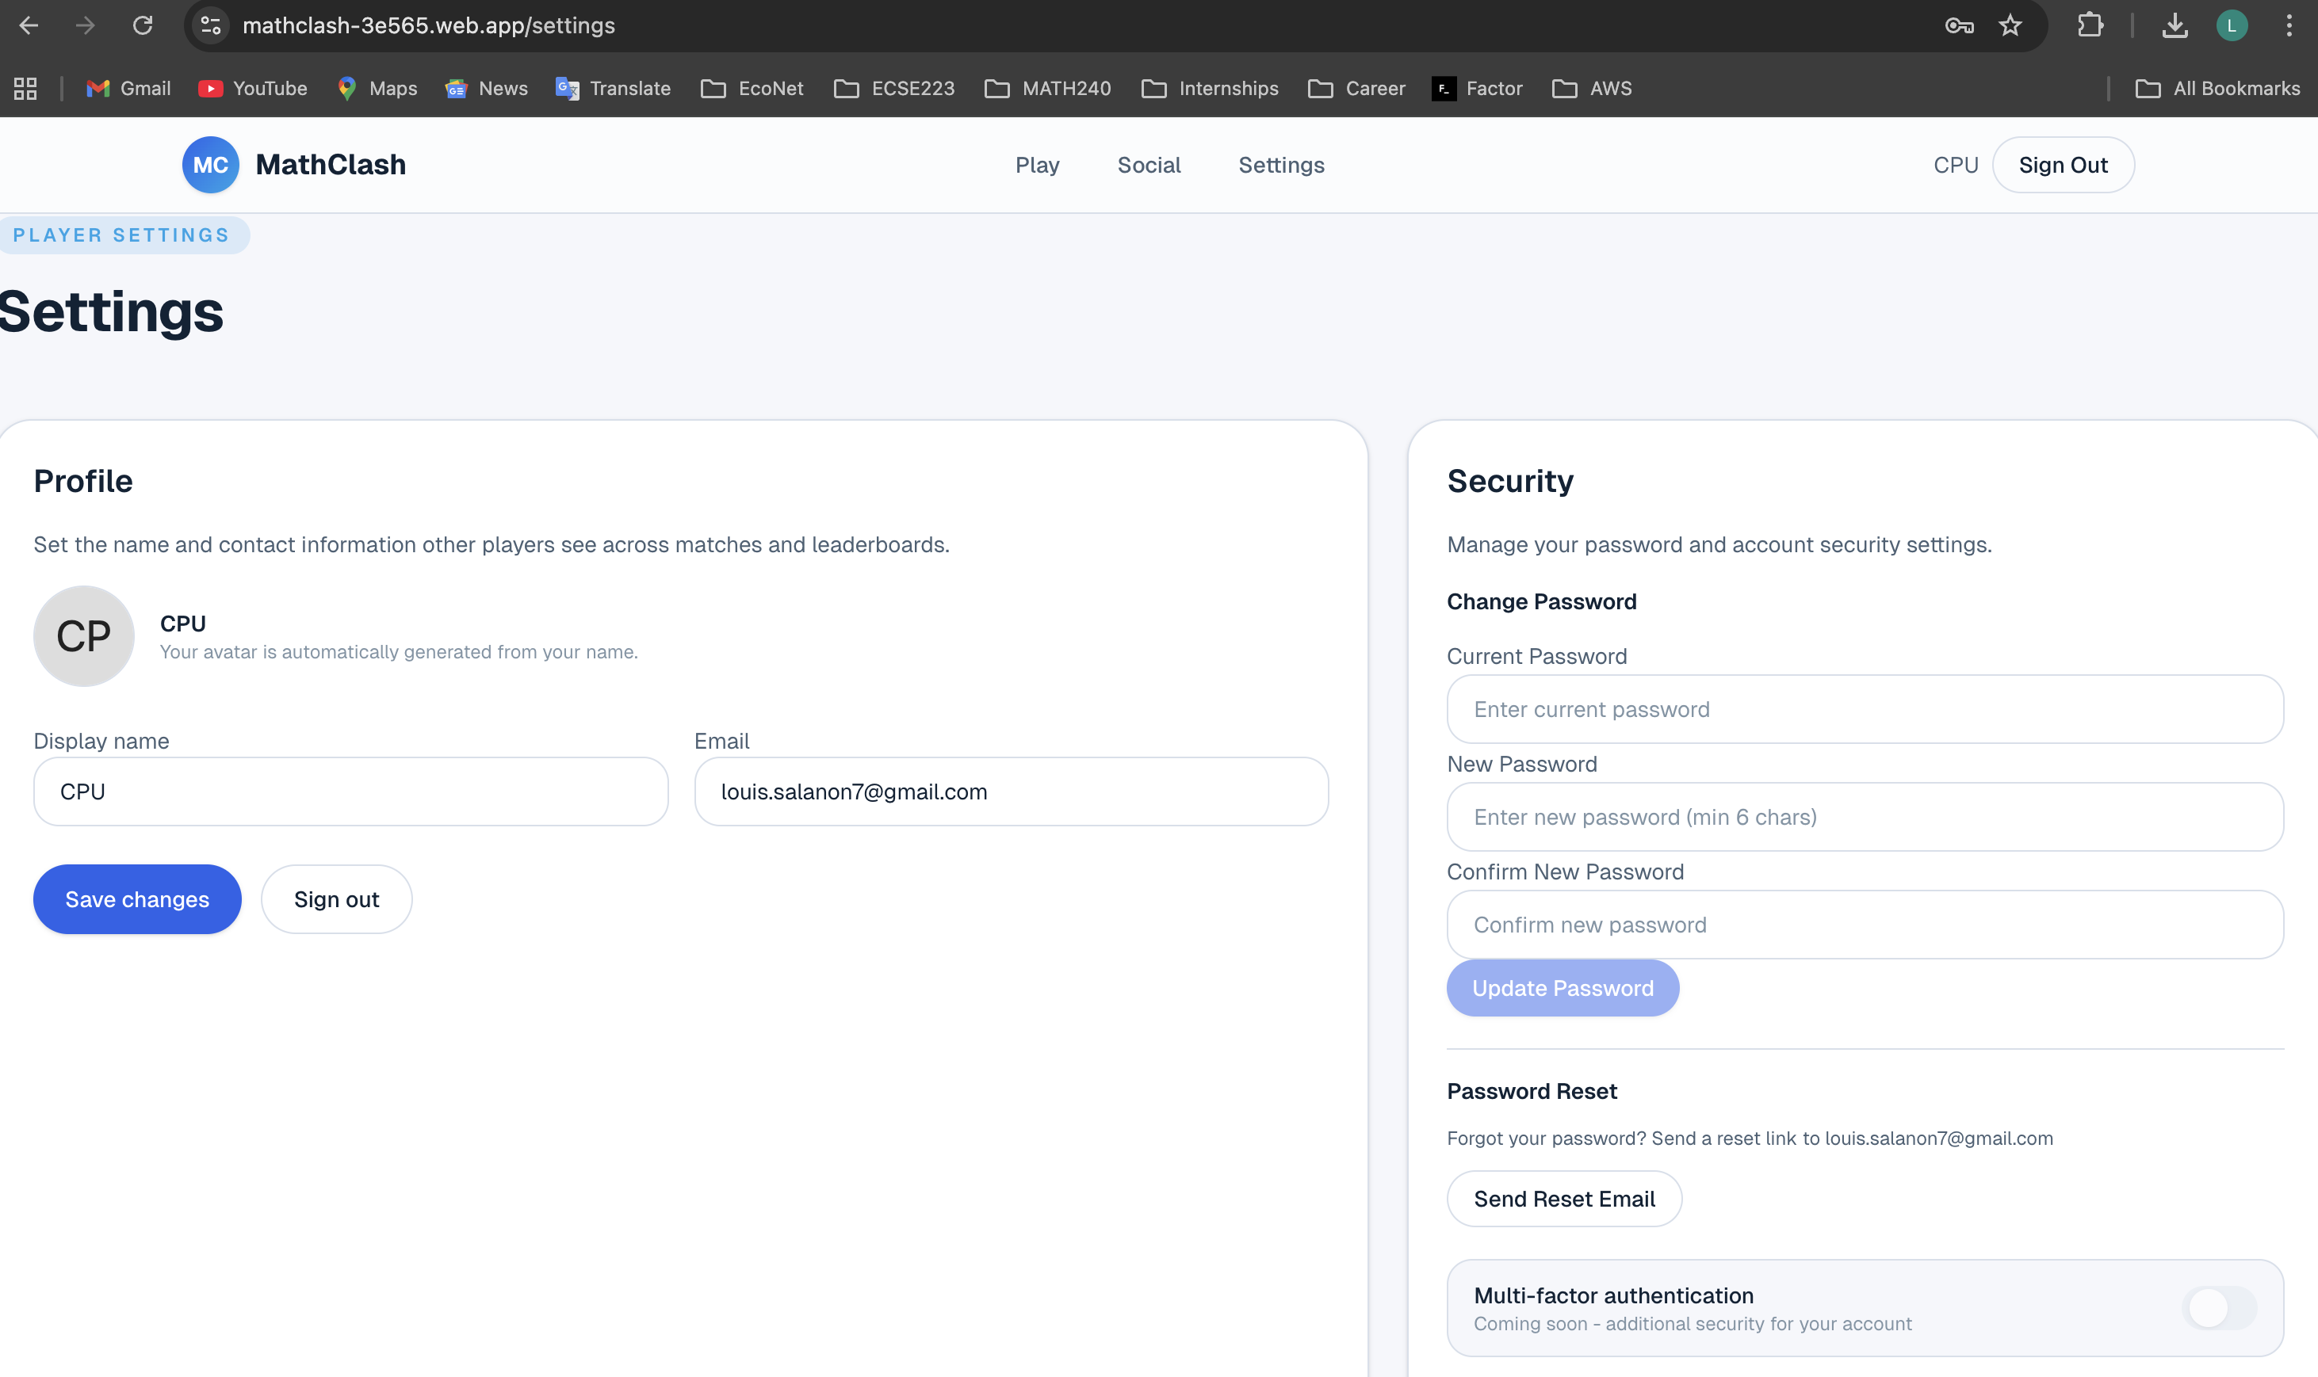The width and height of the screenshot is (2318, 1377).
Task: Open the Chrome apps grid icon
Action: pyautogui.click(x=25, y=88)
